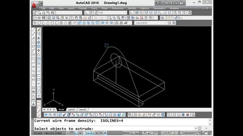This screenshot has height=136, width=243.
Task: Select the Move tool
Action: [x=39, y=50]
